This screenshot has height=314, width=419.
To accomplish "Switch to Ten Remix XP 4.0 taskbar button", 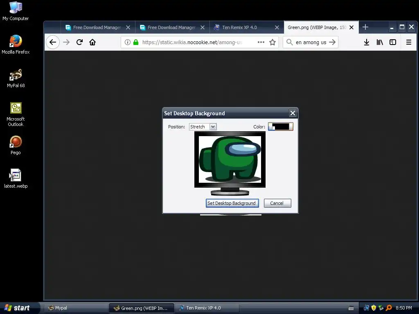I will [x=207, y=308].
